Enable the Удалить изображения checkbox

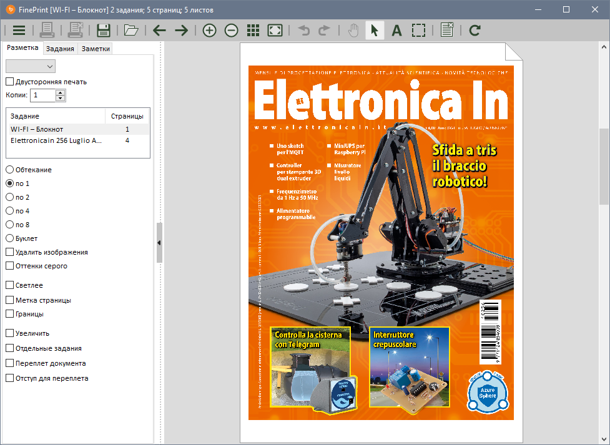(10, 252)
